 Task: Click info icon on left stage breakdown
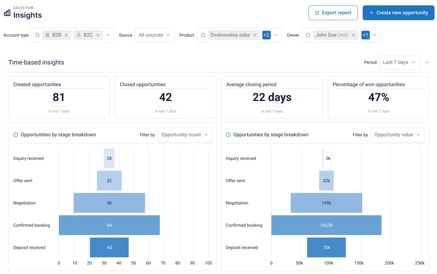click(x=16, y=135)
